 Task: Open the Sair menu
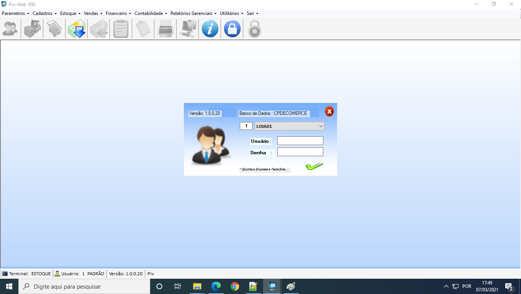pyautogui.click(x=252, y=13)
